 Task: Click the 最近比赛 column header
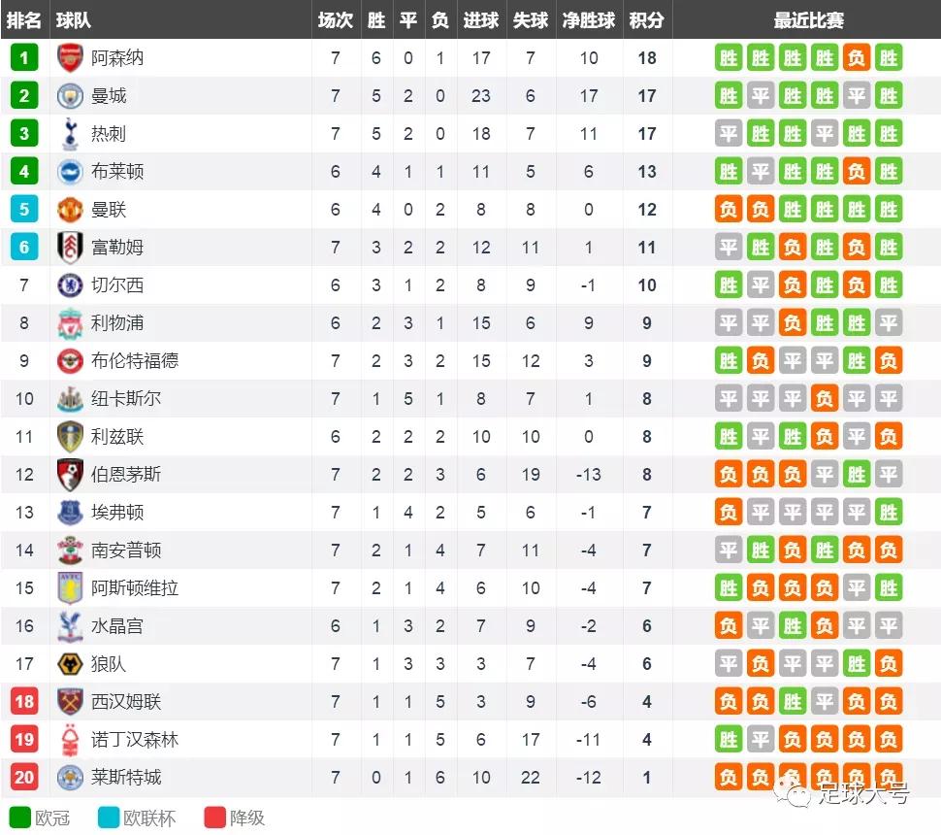click(808, 20)
